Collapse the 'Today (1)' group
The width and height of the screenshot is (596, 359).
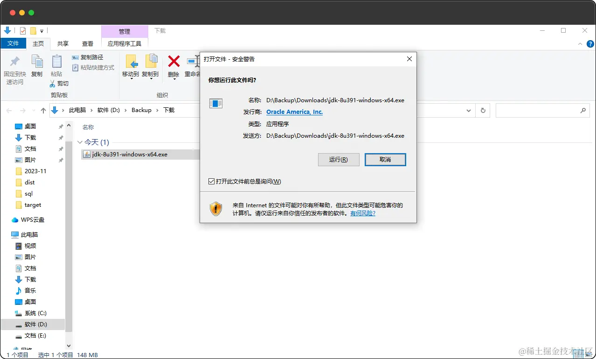click(x=80, y=142)
